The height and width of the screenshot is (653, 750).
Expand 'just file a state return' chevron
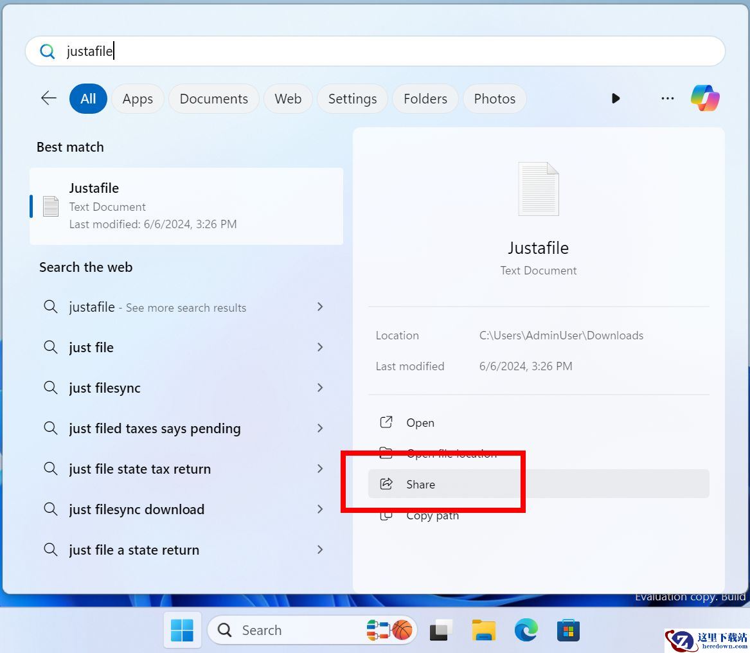[x=321, y=549]
